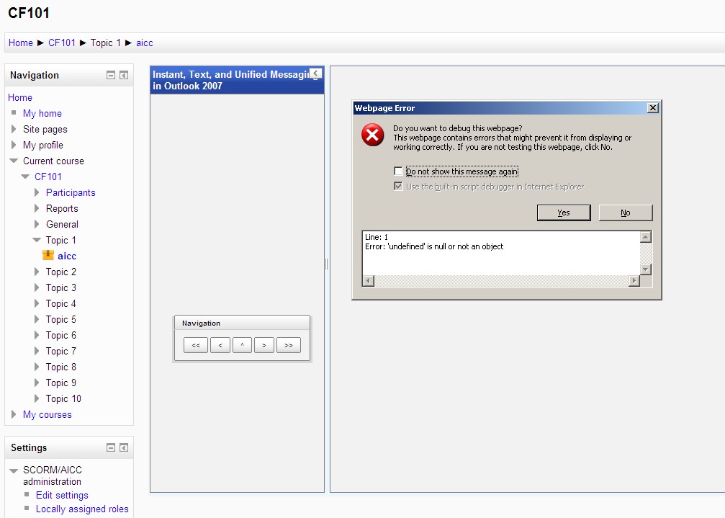This screenshot has width=725, height=518.
Task: Go to previous item with the < button
Action: tap(220, 345)
